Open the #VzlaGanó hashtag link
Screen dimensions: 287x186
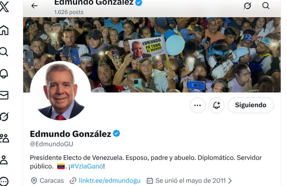[87, 166]
